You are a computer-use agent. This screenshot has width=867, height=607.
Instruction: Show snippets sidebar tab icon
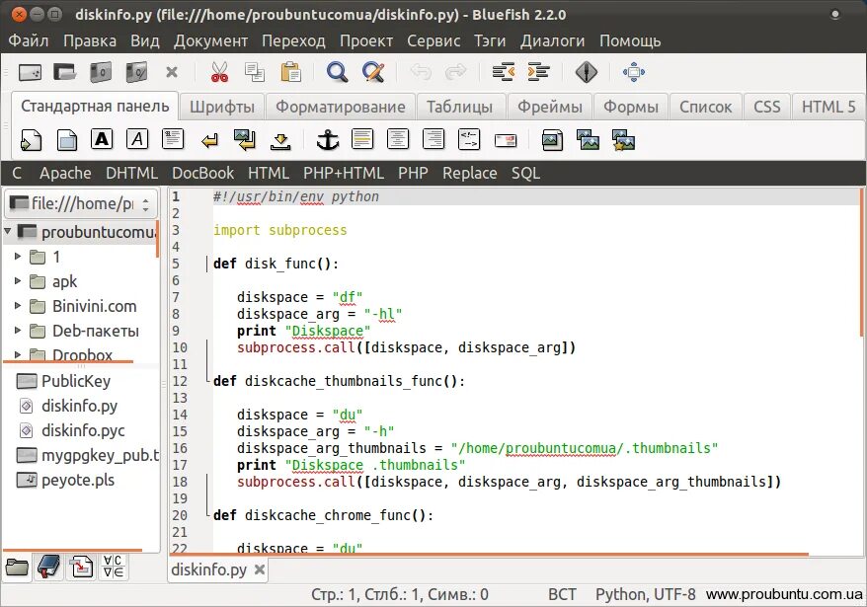click(x=81, y=568)
